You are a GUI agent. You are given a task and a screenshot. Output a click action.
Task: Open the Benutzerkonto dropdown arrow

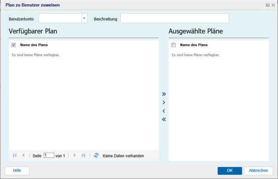[x=84, y=18]
